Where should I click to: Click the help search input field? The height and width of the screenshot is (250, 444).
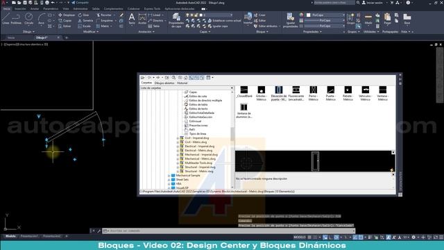pos(334,3)
